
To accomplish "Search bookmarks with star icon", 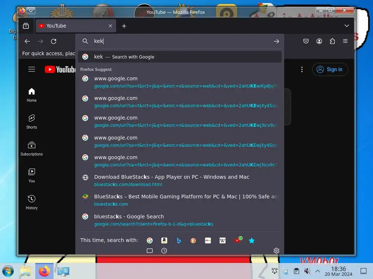I will [x=252, y=240].
